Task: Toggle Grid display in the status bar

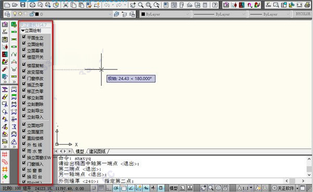Action: (101, 188)
